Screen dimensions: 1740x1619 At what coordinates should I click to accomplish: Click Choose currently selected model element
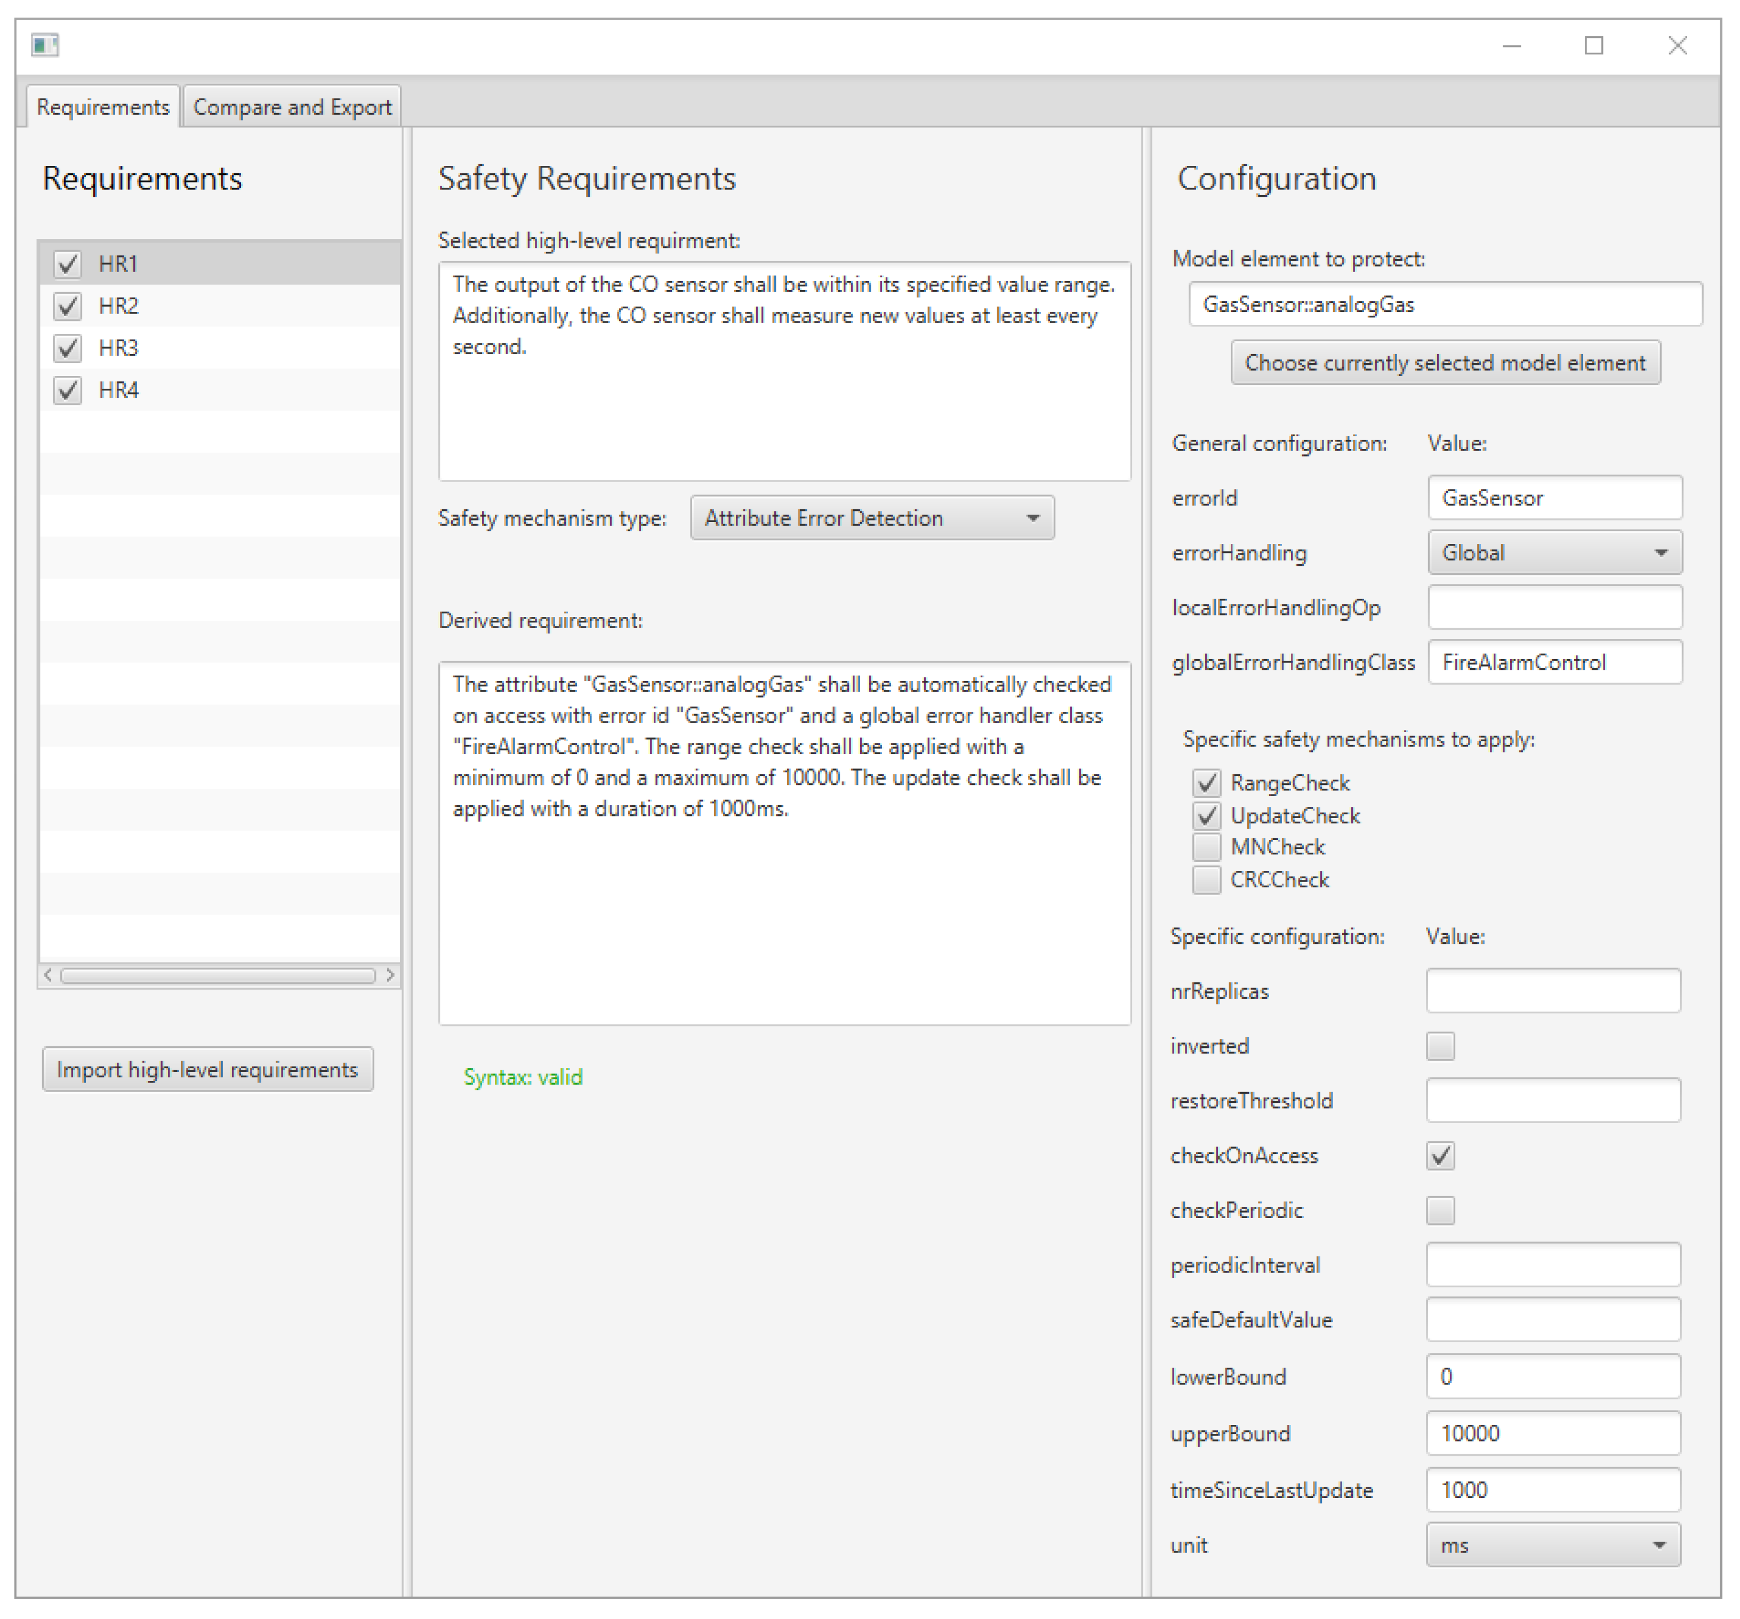[x=1445, y=363]
